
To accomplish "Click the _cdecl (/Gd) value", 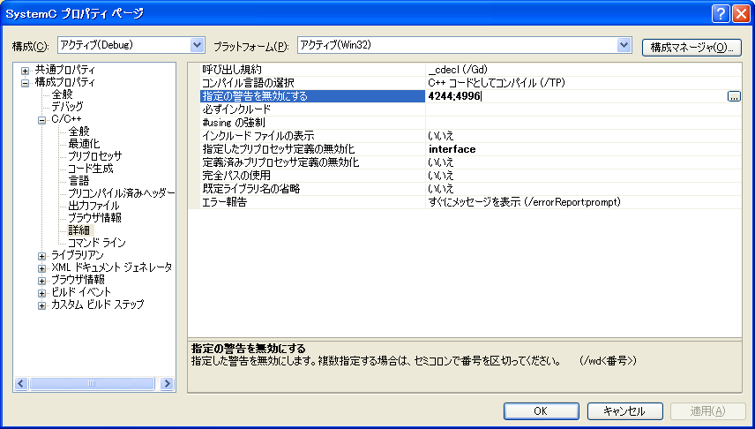I will (584, 70).
